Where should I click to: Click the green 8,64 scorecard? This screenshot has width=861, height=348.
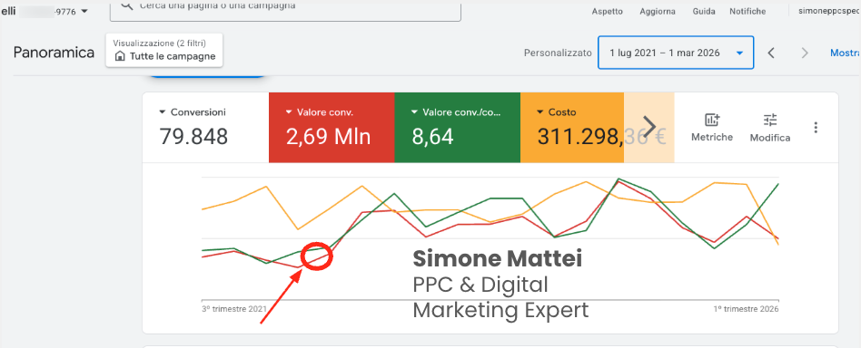458,128
